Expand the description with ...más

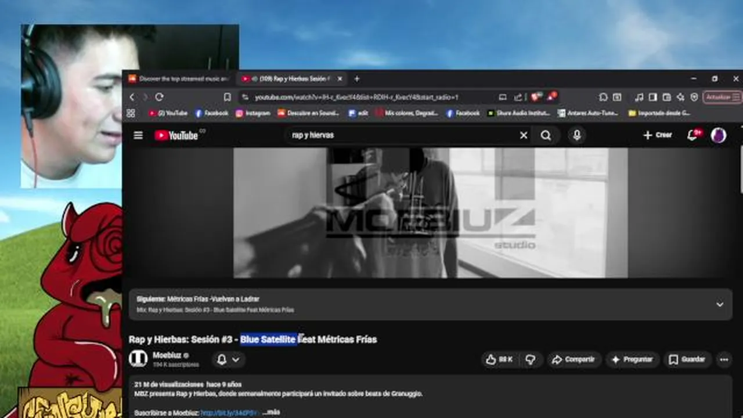[271, 412]
